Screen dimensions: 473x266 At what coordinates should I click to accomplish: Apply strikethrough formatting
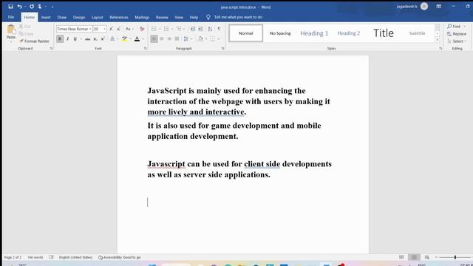click(x=87, y=39)
